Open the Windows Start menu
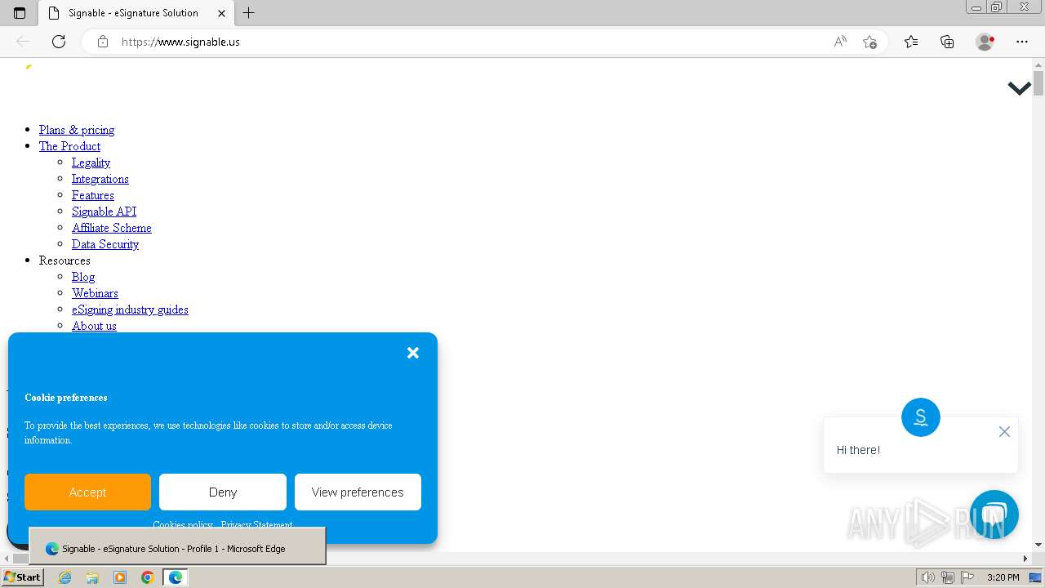Viewport: 1045px width, 588px height. (x=22, y=577)
